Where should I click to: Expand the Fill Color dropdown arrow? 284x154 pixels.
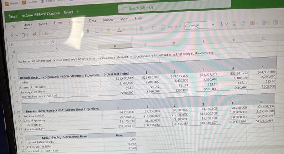[113, 30]
